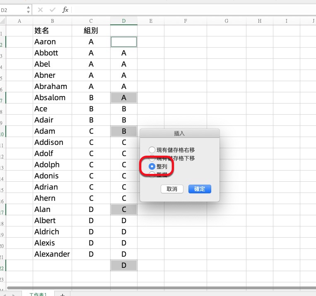
Task: Click the cell containing Adam
Action: coord(53,131)
